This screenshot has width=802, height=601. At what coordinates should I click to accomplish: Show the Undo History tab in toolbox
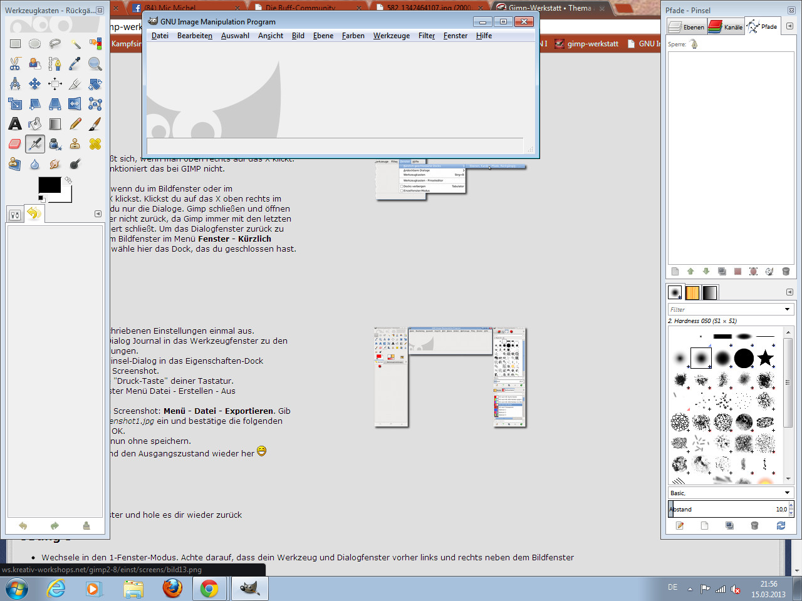click(34, 213)
